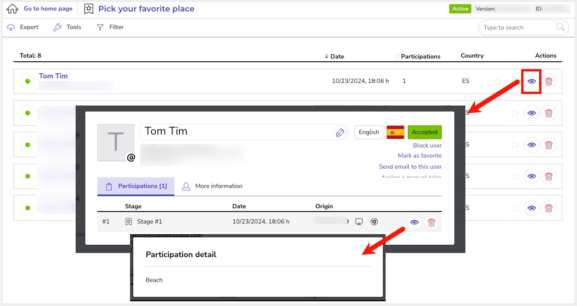Image resolution: width=577 pixels, height=306 pixels.
Task: Delete Stage #1 participation trash icon
Action: pos(431,222)
